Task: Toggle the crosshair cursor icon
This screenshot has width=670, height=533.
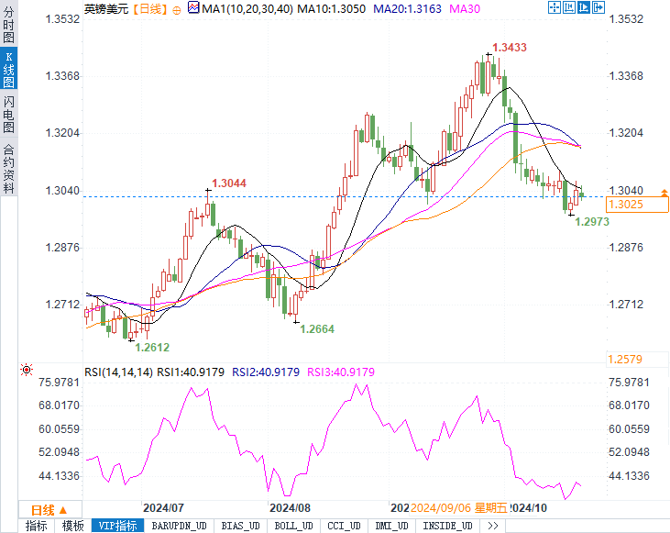Action: [555, 7]
